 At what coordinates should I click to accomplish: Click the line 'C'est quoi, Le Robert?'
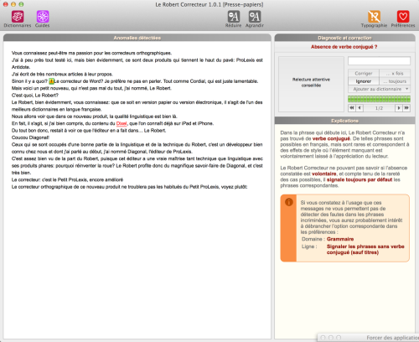tap(35, 96)
